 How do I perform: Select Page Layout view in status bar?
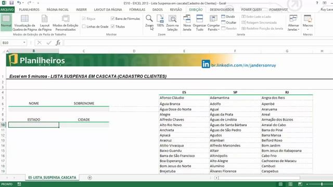point(290,184)
